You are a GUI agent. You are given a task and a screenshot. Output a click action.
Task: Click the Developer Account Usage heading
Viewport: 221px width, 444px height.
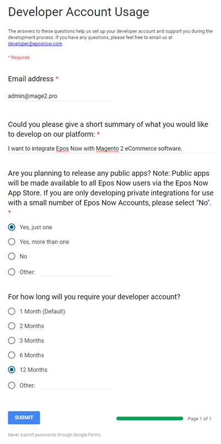(79, 12)
